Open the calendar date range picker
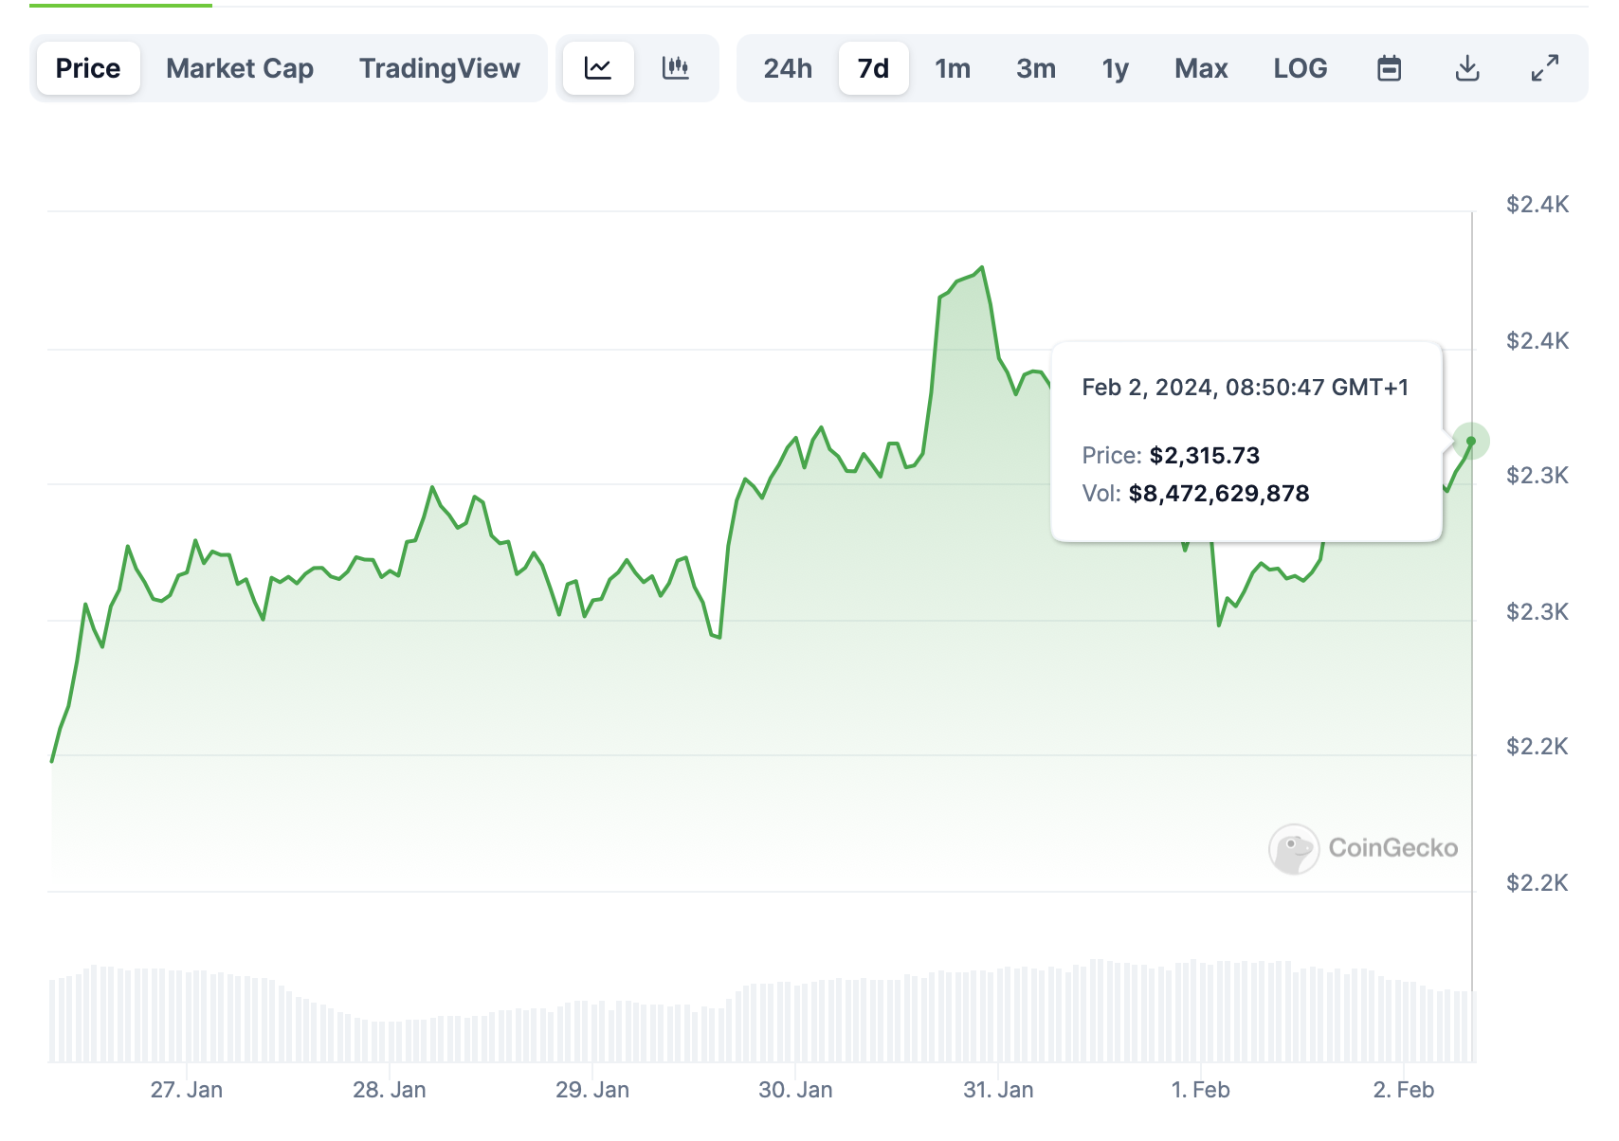 coord(1389,68)
